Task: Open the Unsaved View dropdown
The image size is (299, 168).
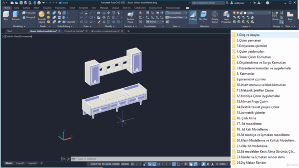Action: 177,17
